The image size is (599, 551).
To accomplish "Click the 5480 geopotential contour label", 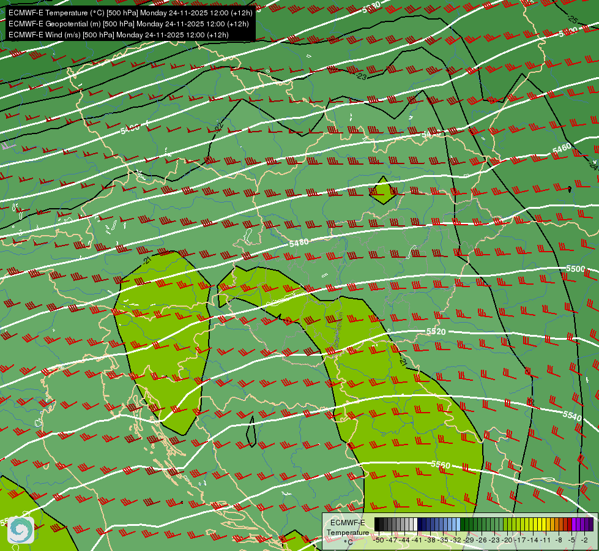I will (x=299, y=242).
